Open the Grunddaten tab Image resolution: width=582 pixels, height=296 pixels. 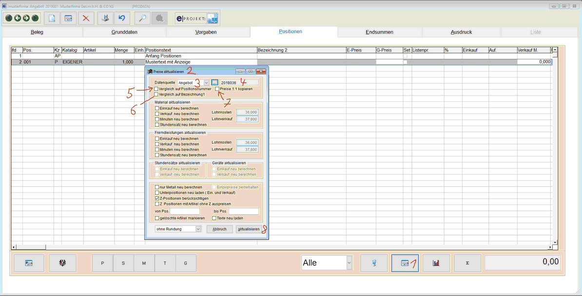point(124,32)
